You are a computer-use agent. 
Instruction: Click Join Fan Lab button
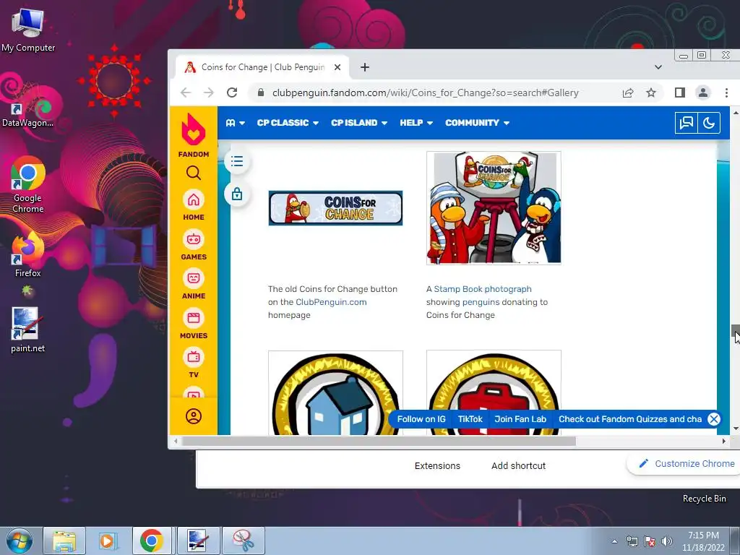click(x=520, y=419)
